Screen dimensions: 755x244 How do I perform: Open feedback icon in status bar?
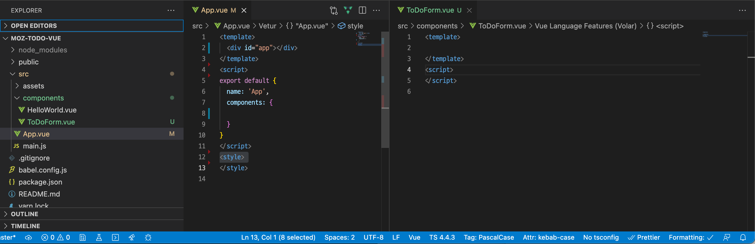[727, 237]
